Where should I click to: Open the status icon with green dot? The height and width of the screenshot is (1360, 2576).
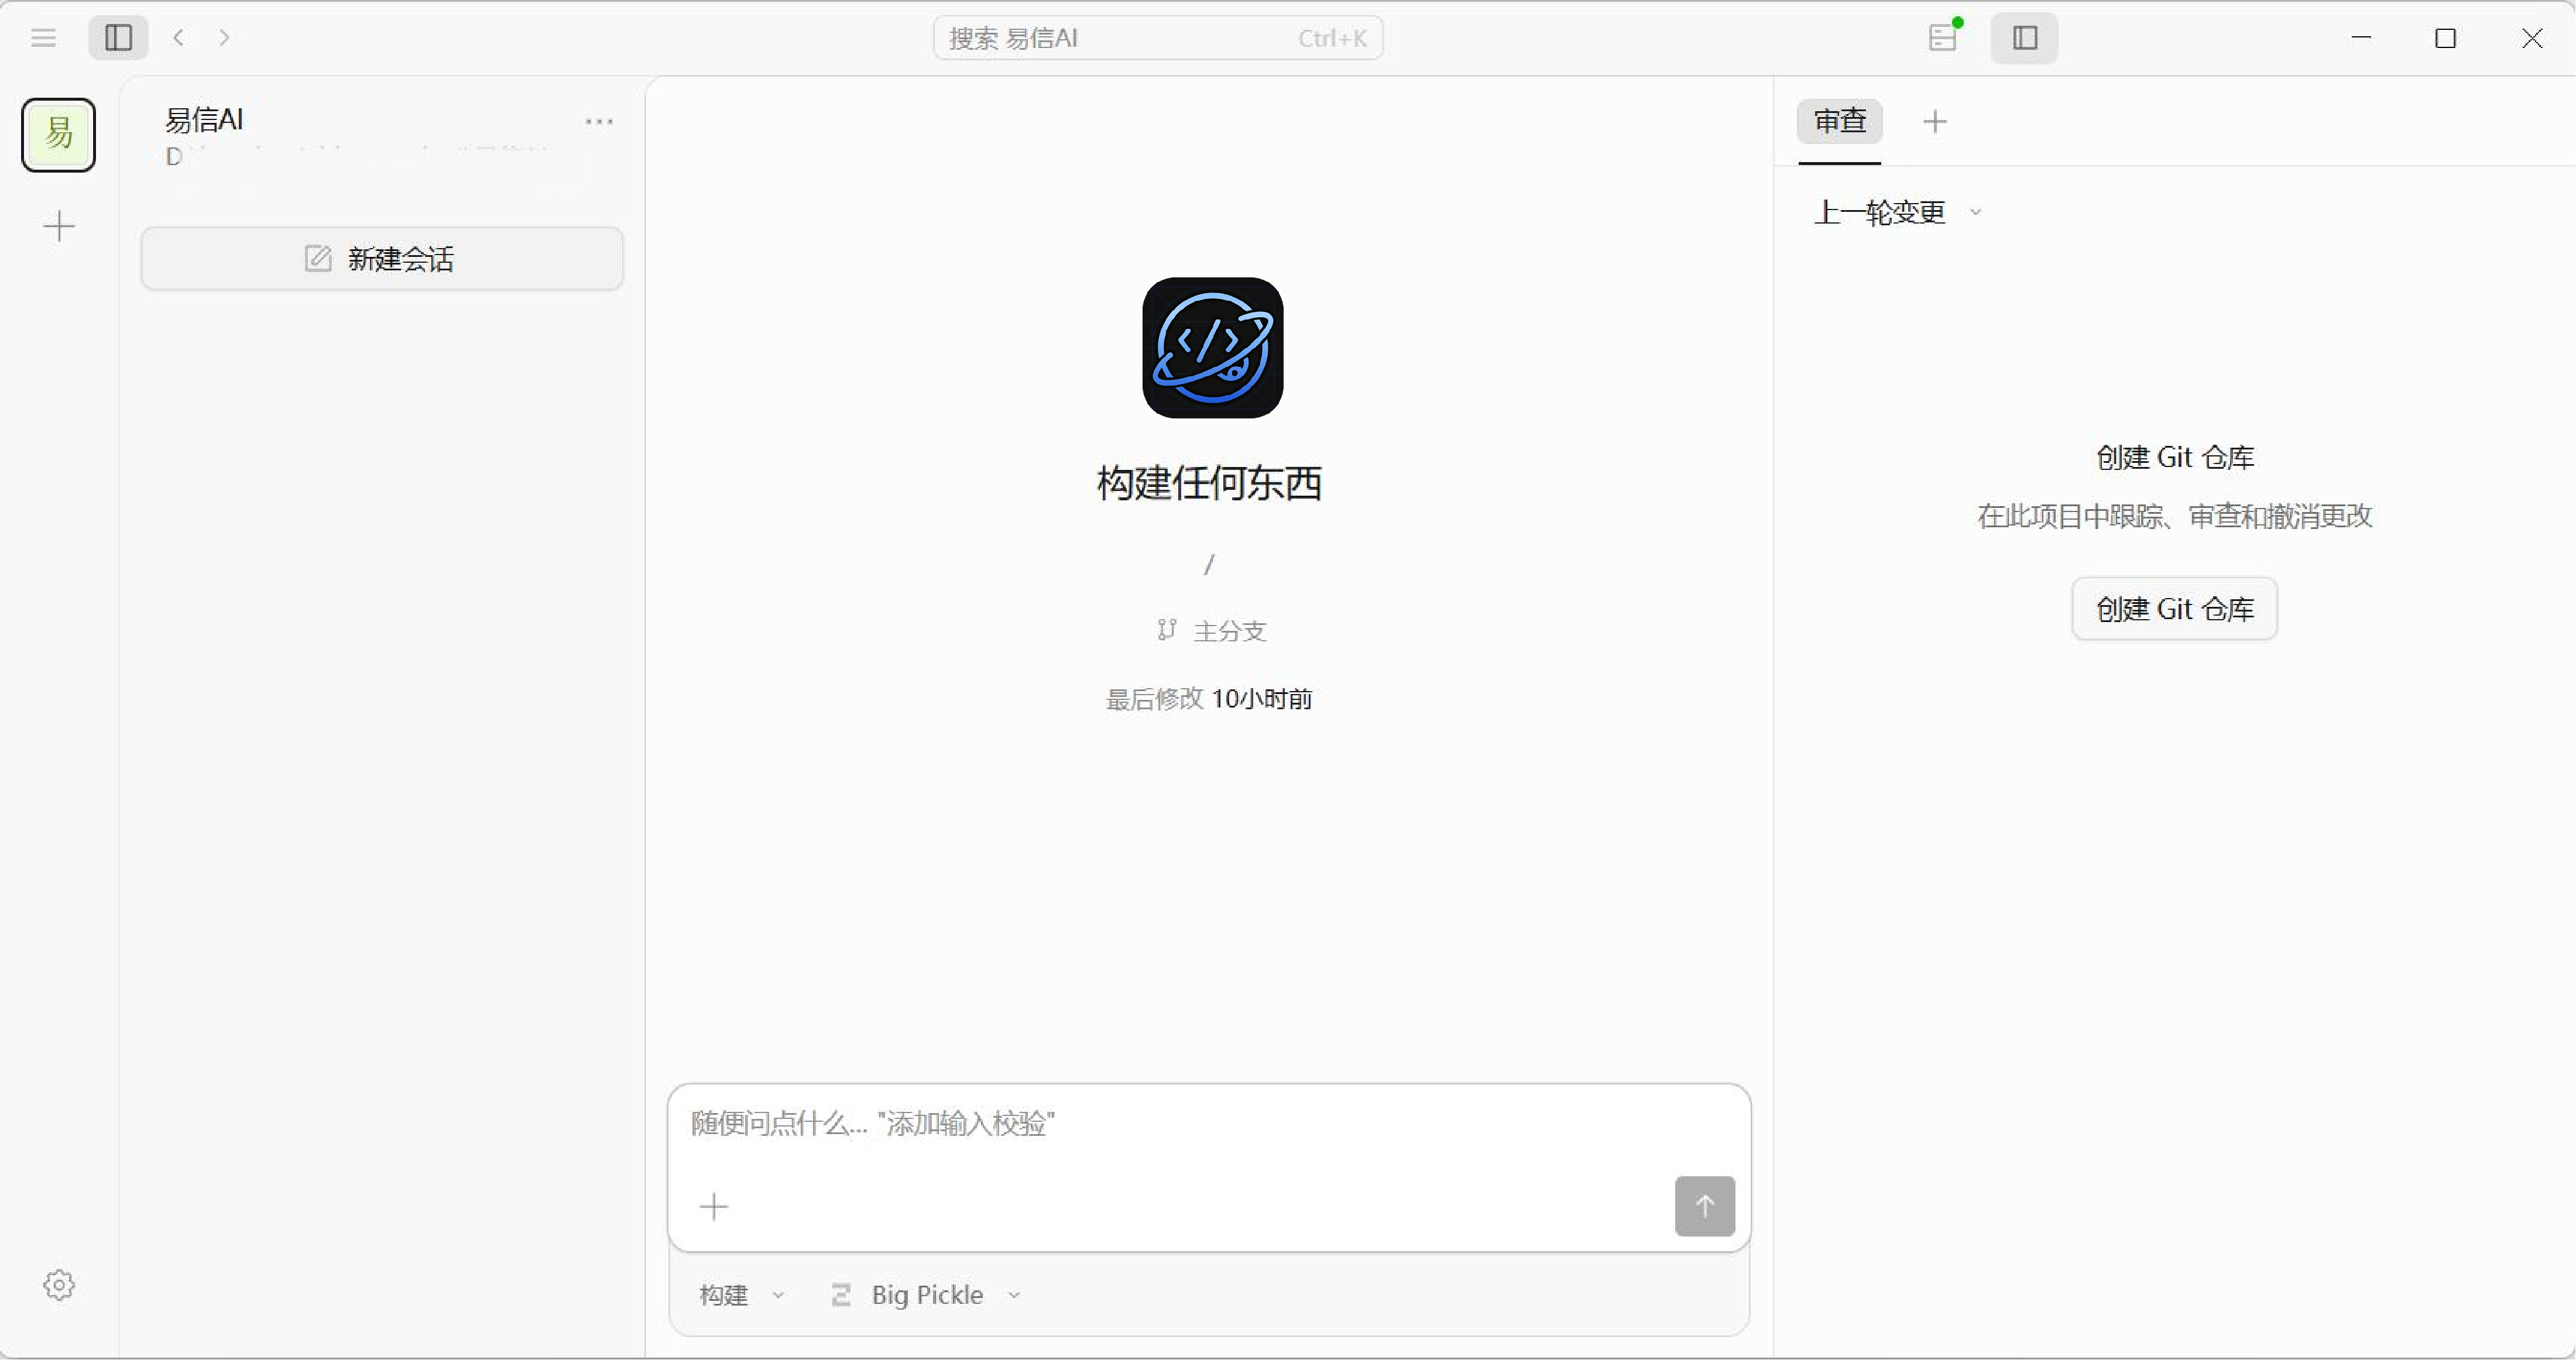click(x=1943, y=37)
